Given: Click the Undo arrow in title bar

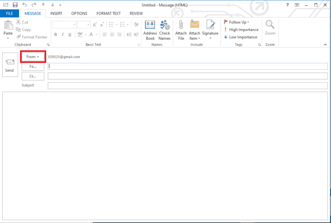Looking at the screenshot, I should tap(24, 5).
